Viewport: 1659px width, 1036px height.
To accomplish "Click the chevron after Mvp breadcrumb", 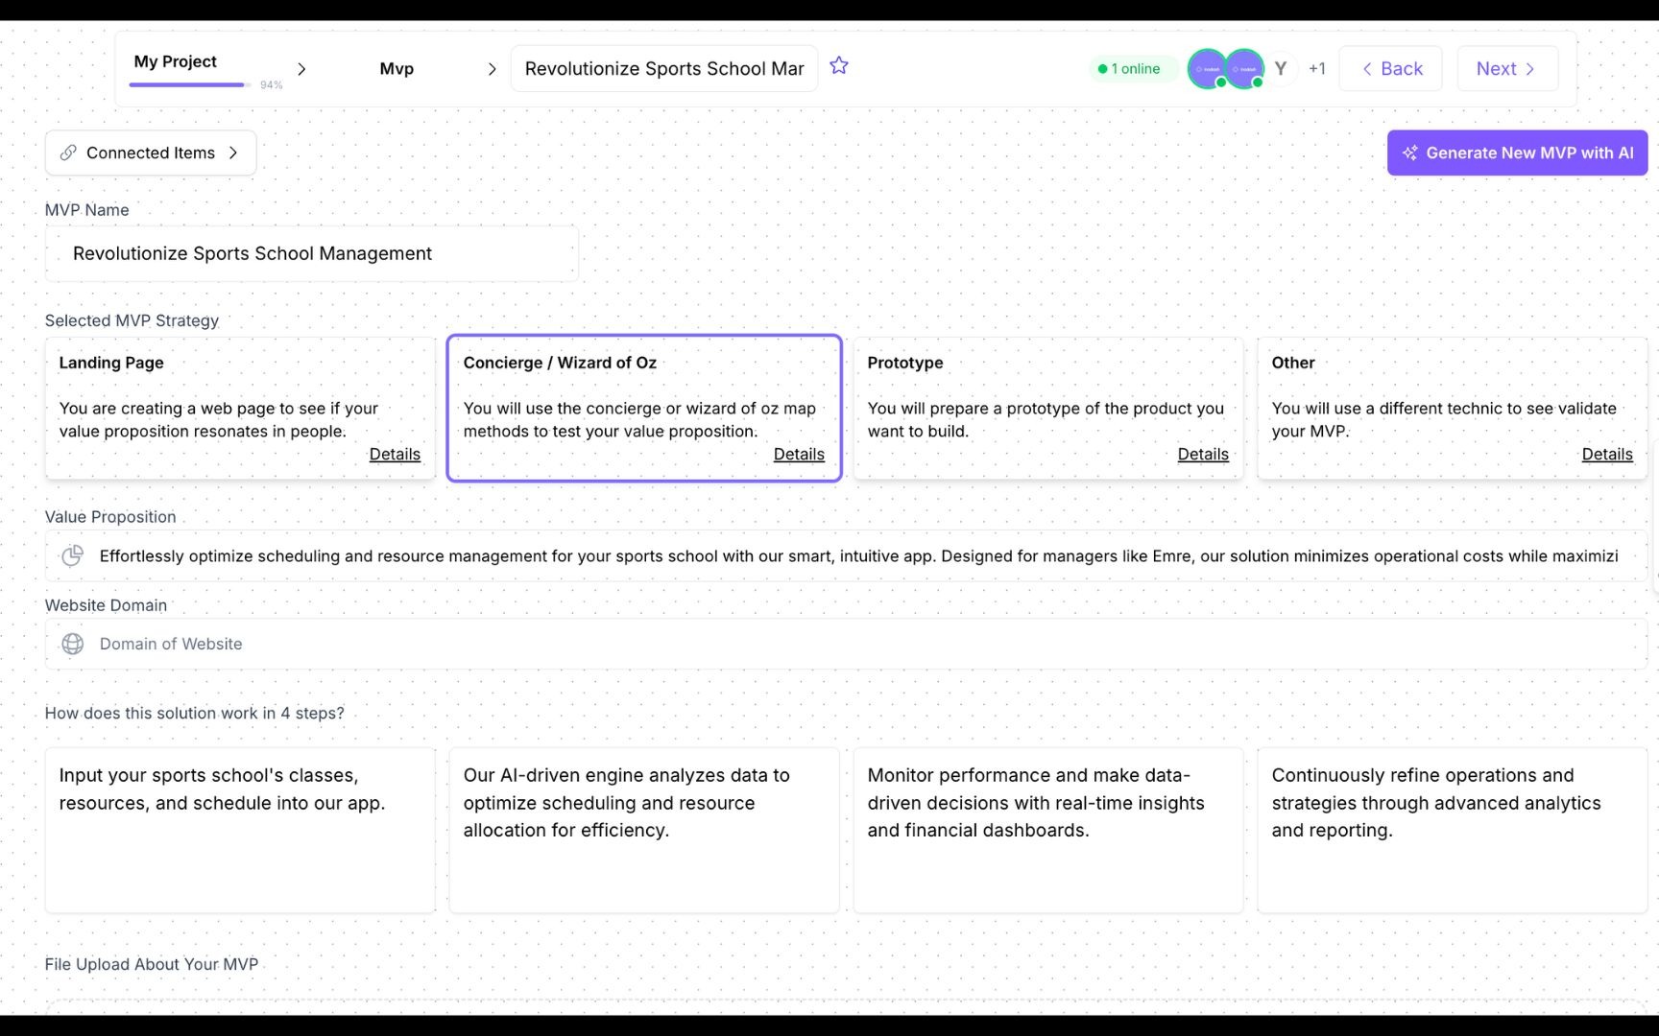I will (493, 68).
